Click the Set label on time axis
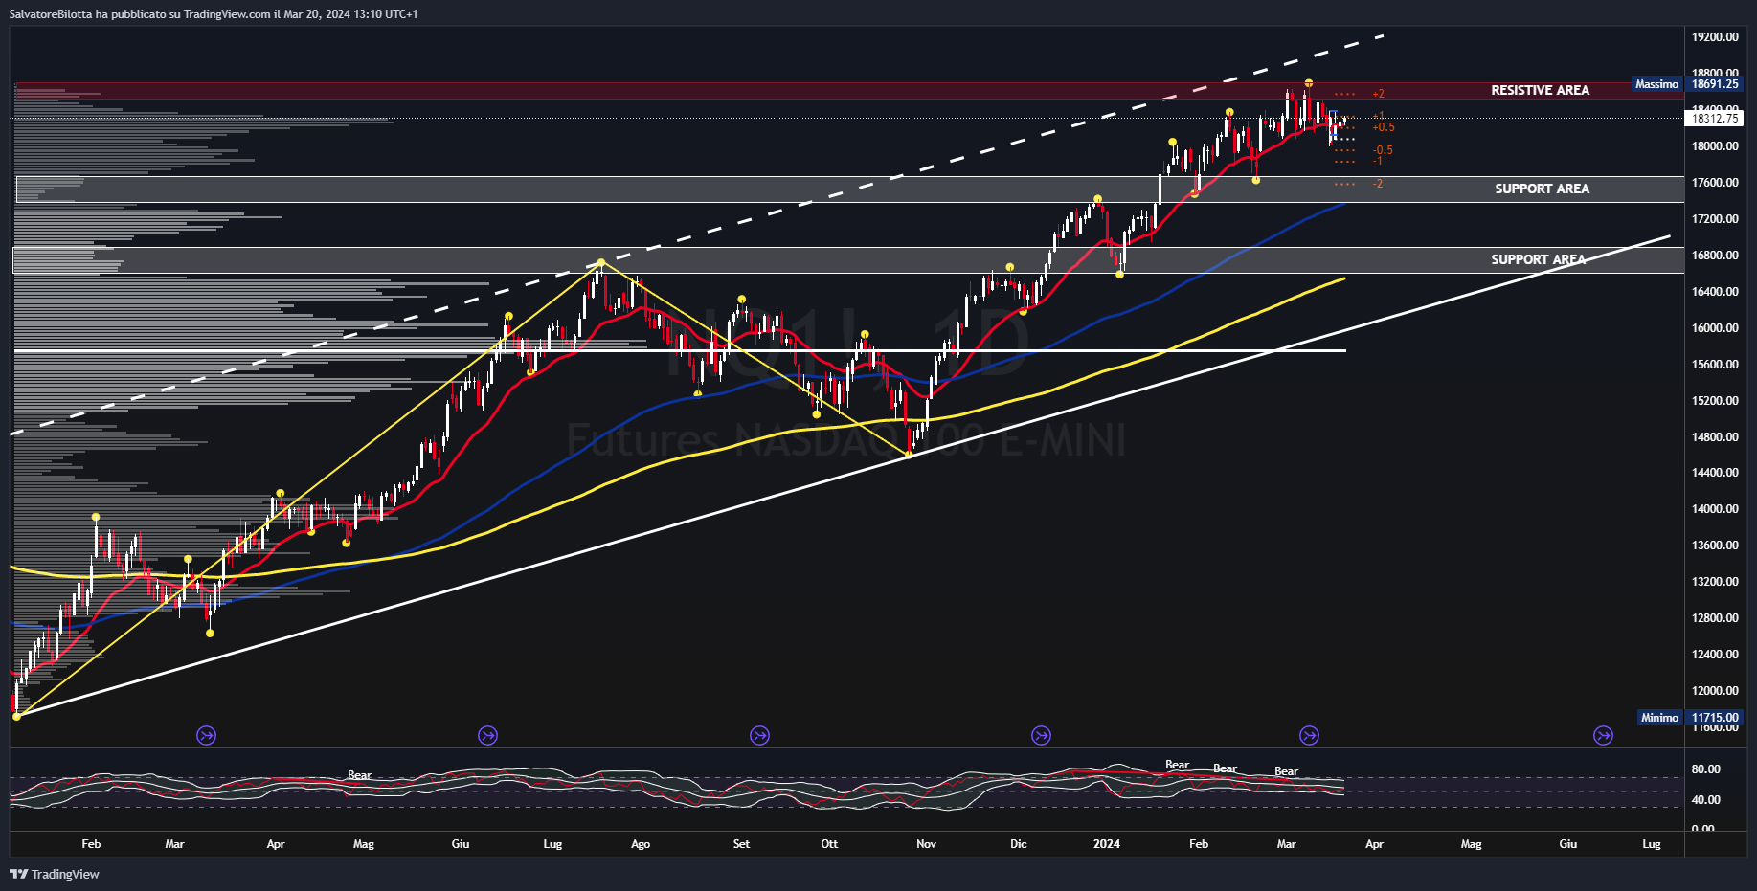This screenshot has height=891, width=1757. tap(741, 844)
